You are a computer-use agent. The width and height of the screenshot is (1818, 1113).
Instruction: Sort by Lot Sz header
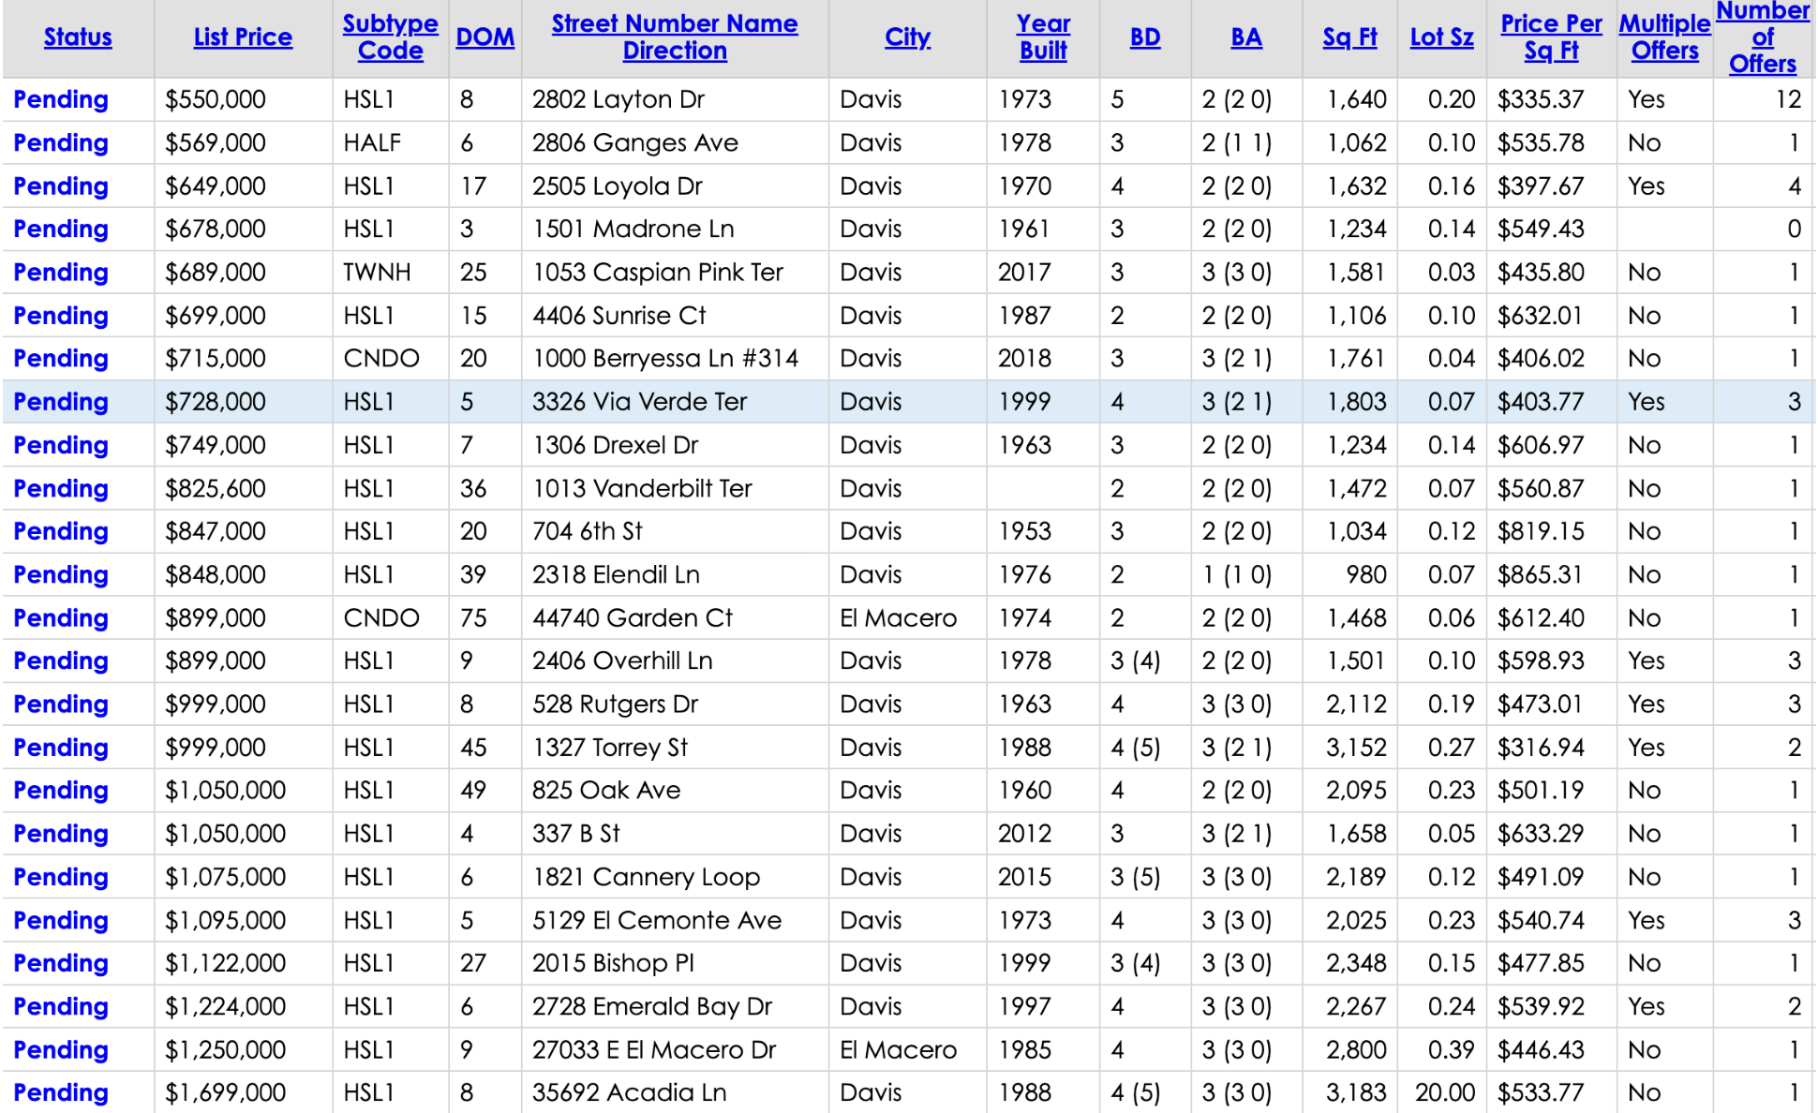click(1441, 37)
